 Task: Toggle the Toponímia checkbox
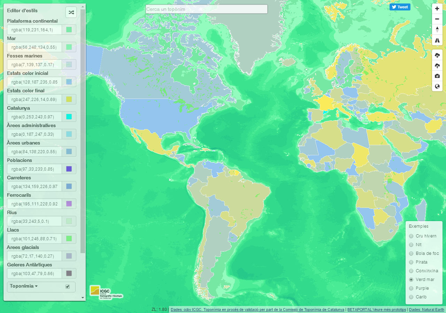68,287
